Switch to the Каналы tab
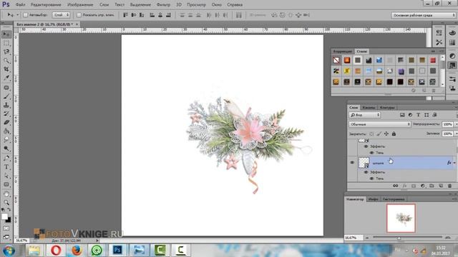The width and height of the screenshot is (458, 257). click(x=369, y=108)
